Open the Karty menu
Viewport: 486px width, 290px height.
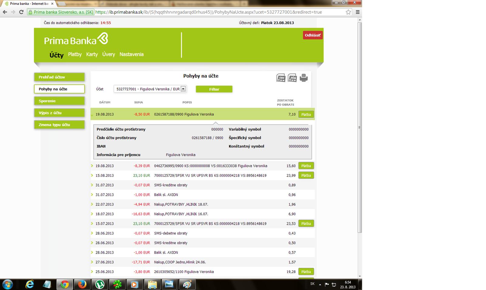[x=92, y=54]
